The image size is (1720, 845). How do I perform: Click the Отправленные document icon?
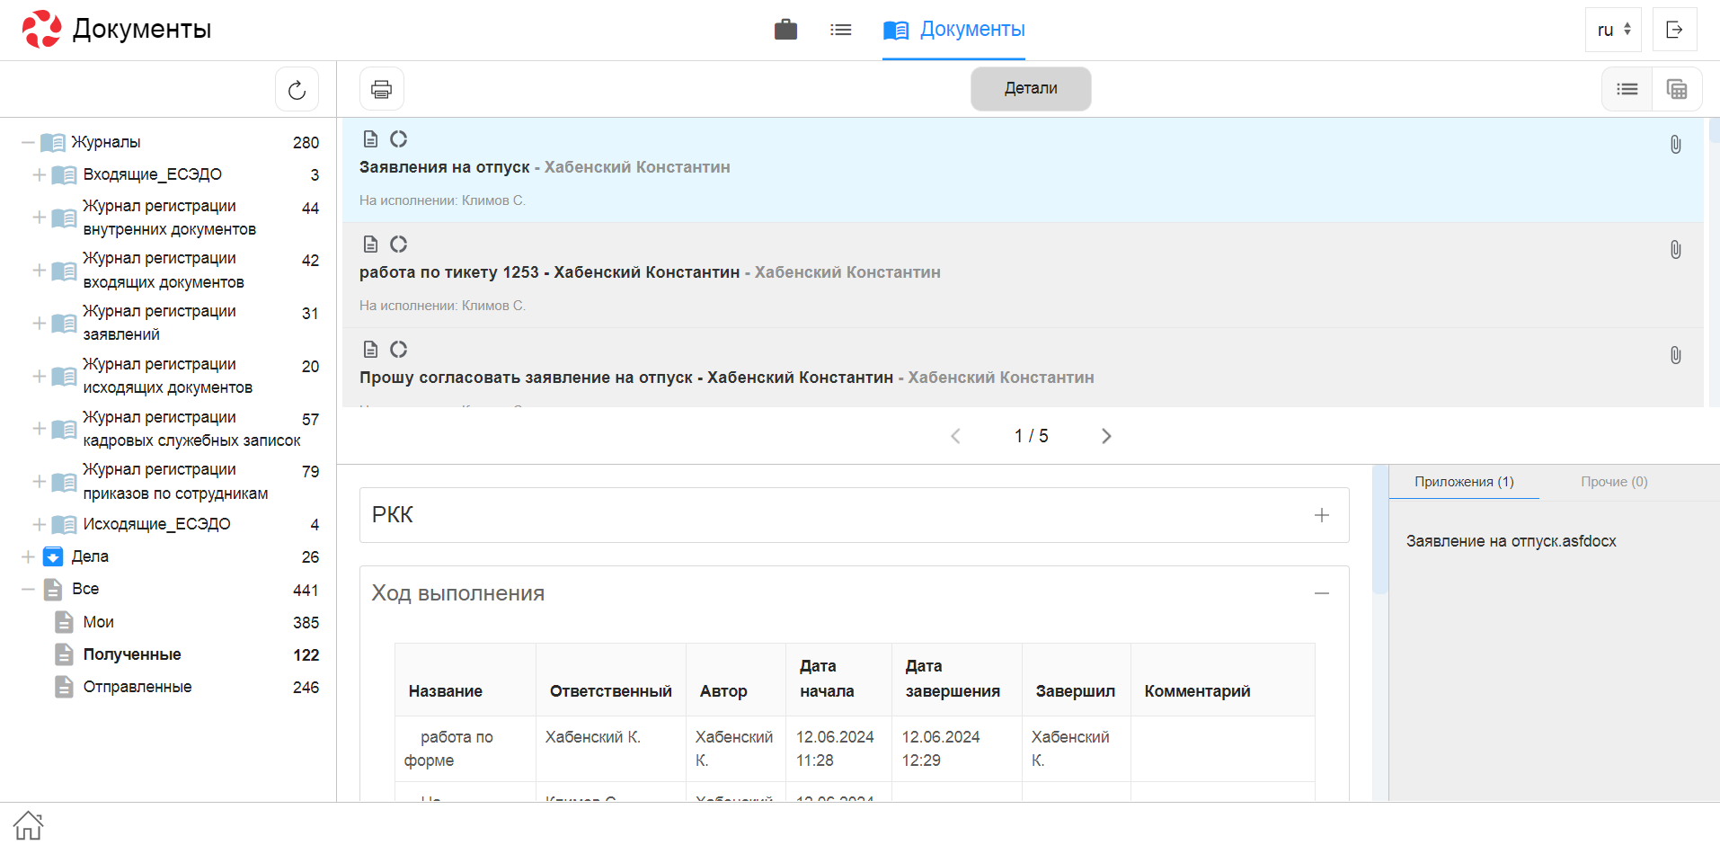pyautogui.click(x=64, y=687)
